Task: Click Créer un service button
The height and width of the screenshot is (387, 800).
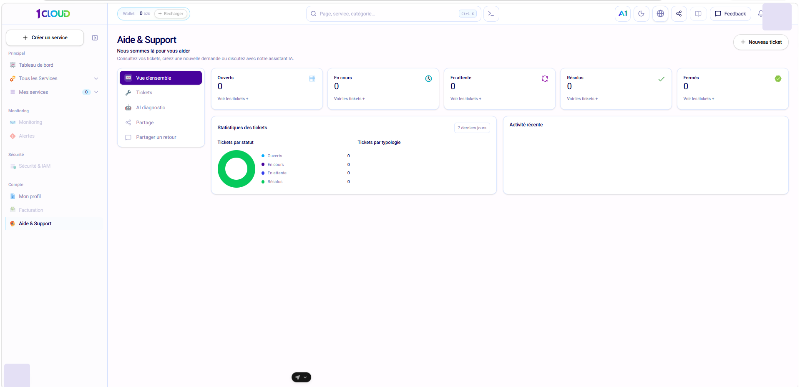Action: click(x=45, y=38)
